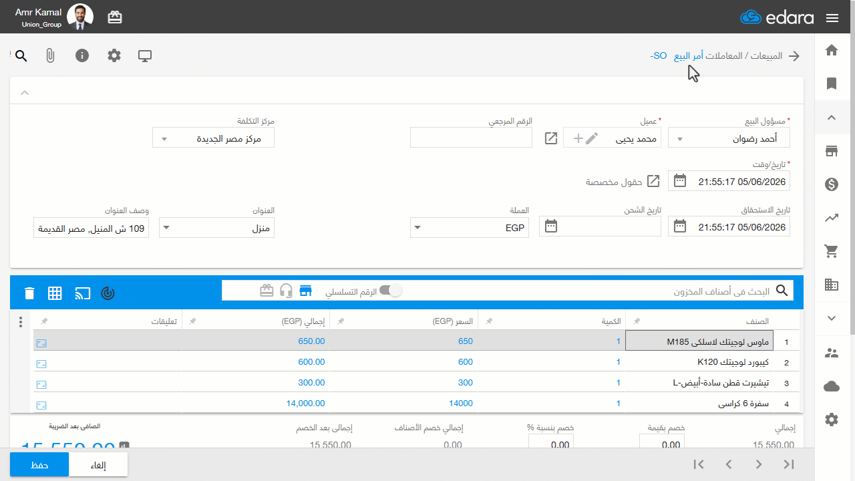This screenshot has width=855, height=481.
Task: Open the Home sidebar icon
Action: [x=832, y=50]
